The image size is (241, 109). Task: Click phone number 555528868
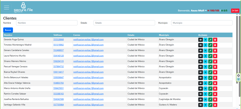click(x=58, y=40)
